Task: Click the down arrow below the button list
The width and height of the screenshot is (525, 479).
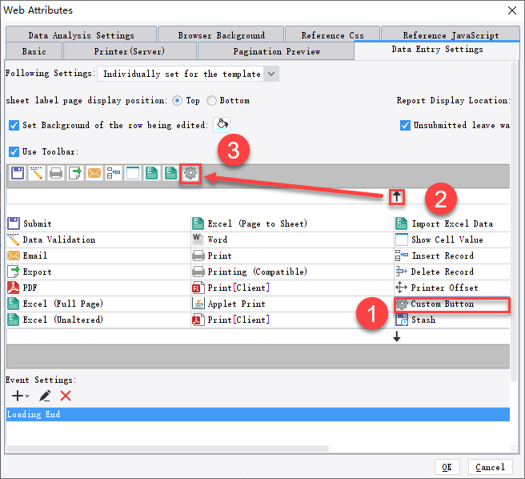Action: (x=397, y=336)
